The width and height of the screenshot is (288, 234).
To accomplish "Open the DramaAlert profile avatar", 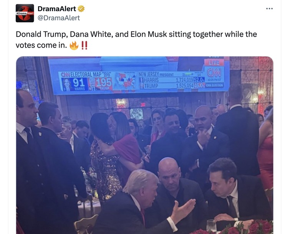I will coord(25,13).
